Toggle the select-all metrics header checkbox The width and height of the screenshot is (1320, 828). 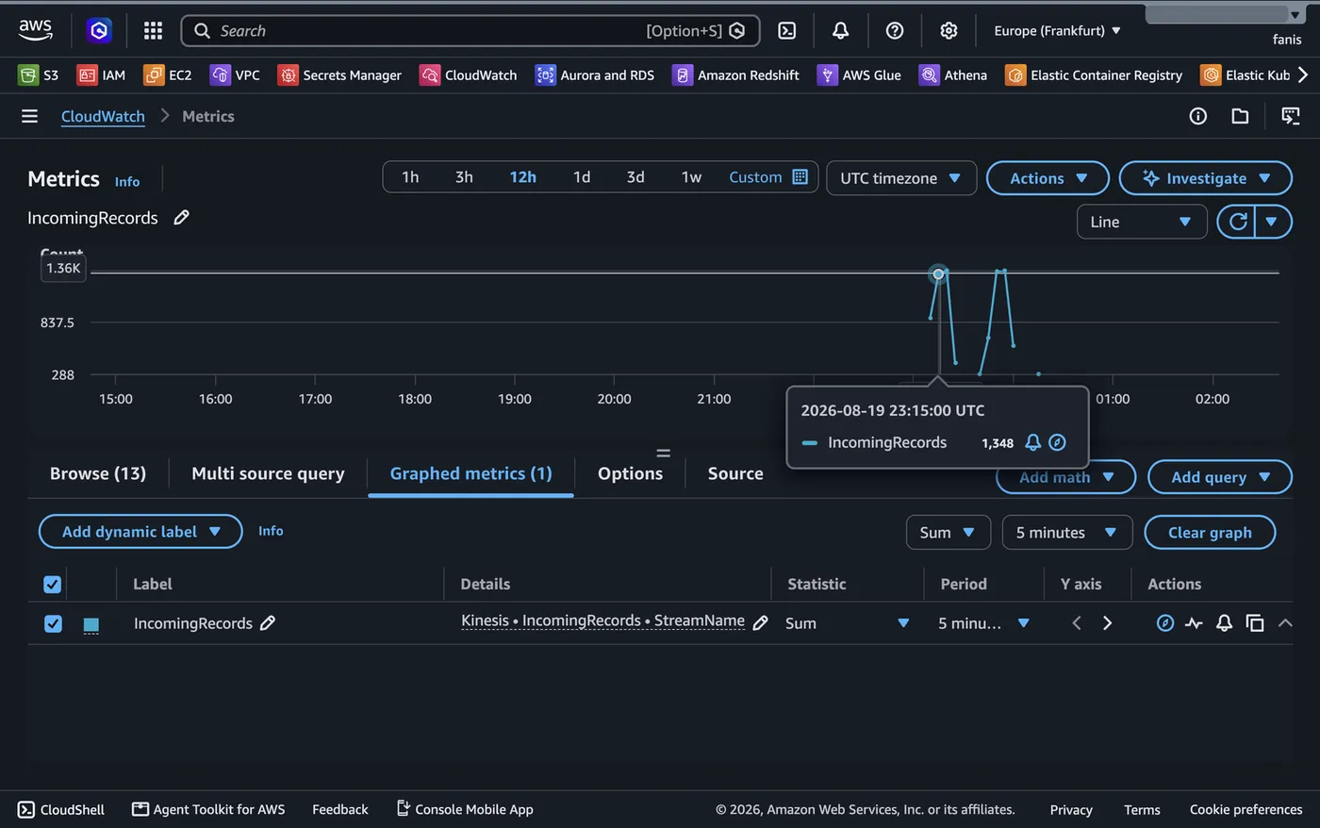tap(53, 585)
